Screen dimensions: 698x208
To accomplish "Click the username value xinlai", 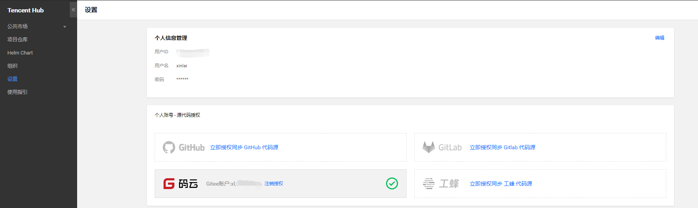I will pos(182,66).
